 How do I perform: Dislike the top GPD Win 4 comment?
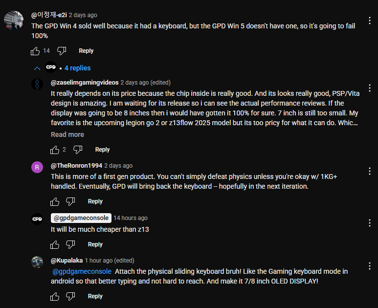tap(62, 51)
